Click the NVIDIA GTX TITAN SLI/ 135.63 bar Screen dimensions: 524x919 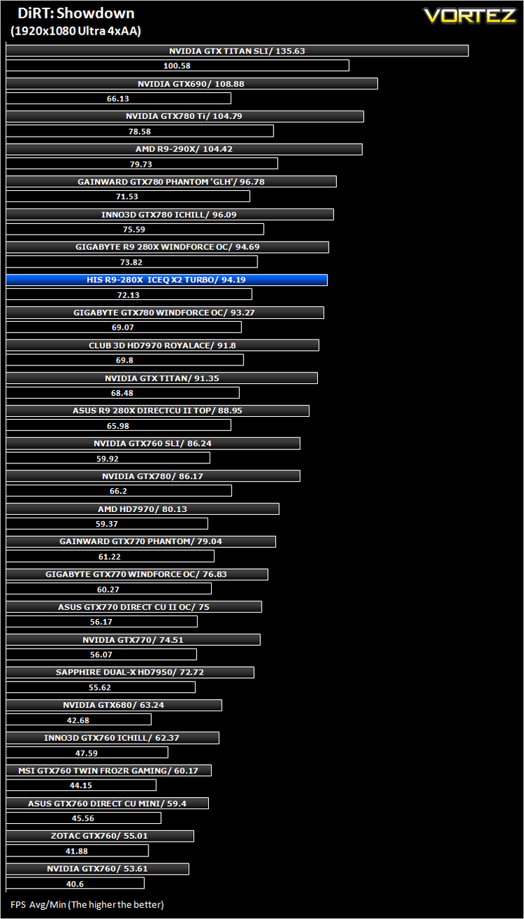(237, 51)
